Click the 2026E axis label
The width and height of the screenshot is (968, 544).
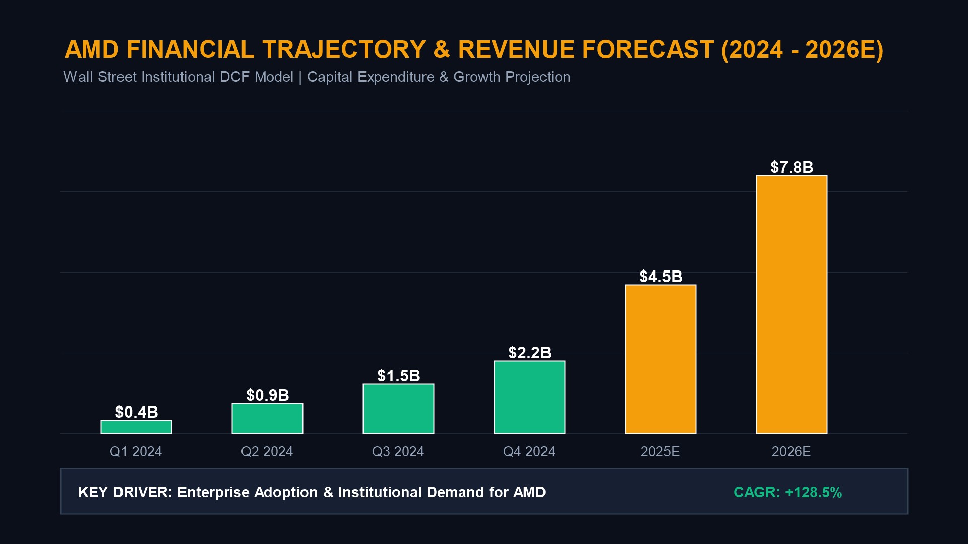[x=792, y=452]
